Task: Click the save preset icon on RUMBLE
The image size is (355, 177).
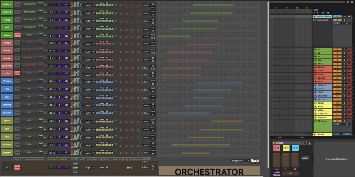Action: pos(310,143)
